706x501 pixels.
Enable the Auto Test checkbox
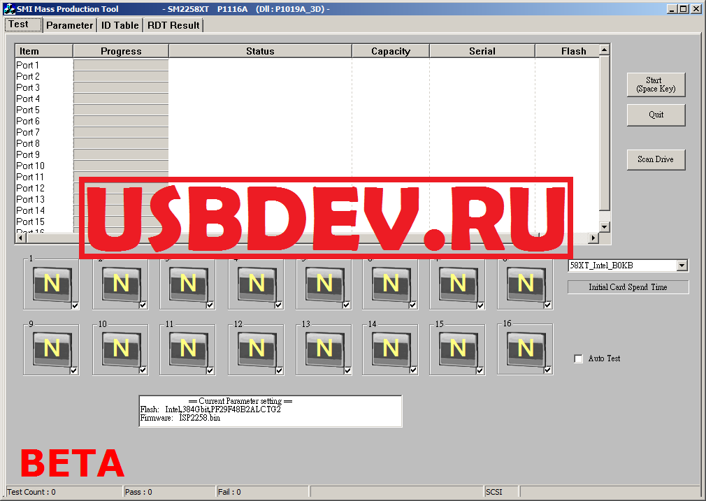(579, 358)
